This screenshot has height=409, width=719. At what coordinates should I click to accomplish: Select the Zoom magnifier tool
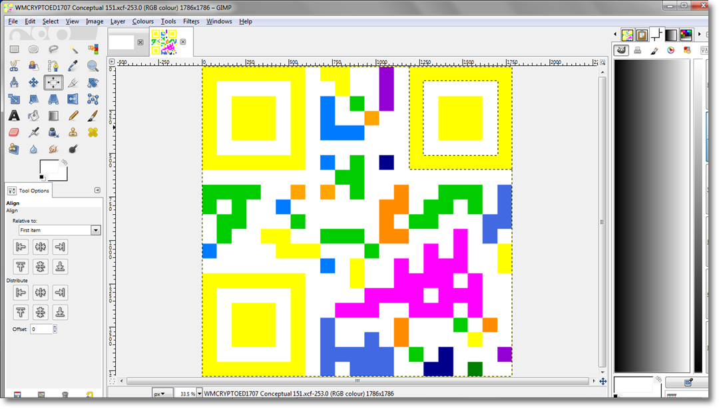click(93, 66)
